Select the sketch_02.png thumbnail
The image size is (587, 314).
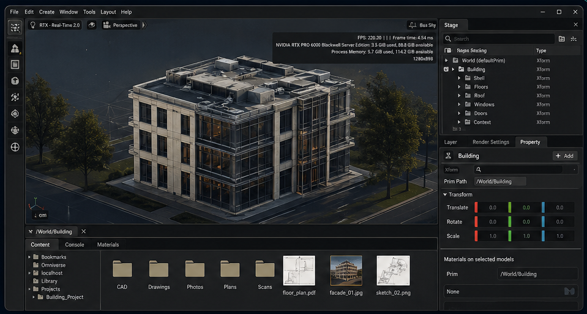click(393, 271)
